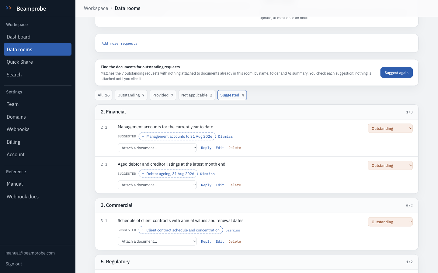Click the Suggest again button
Image resolution: width=438 pixels, height=273 pixels.
(x=396, y=72)
